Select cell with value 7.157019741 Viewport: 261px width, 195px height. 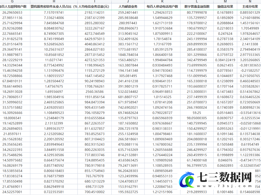(x=54, y=13)
